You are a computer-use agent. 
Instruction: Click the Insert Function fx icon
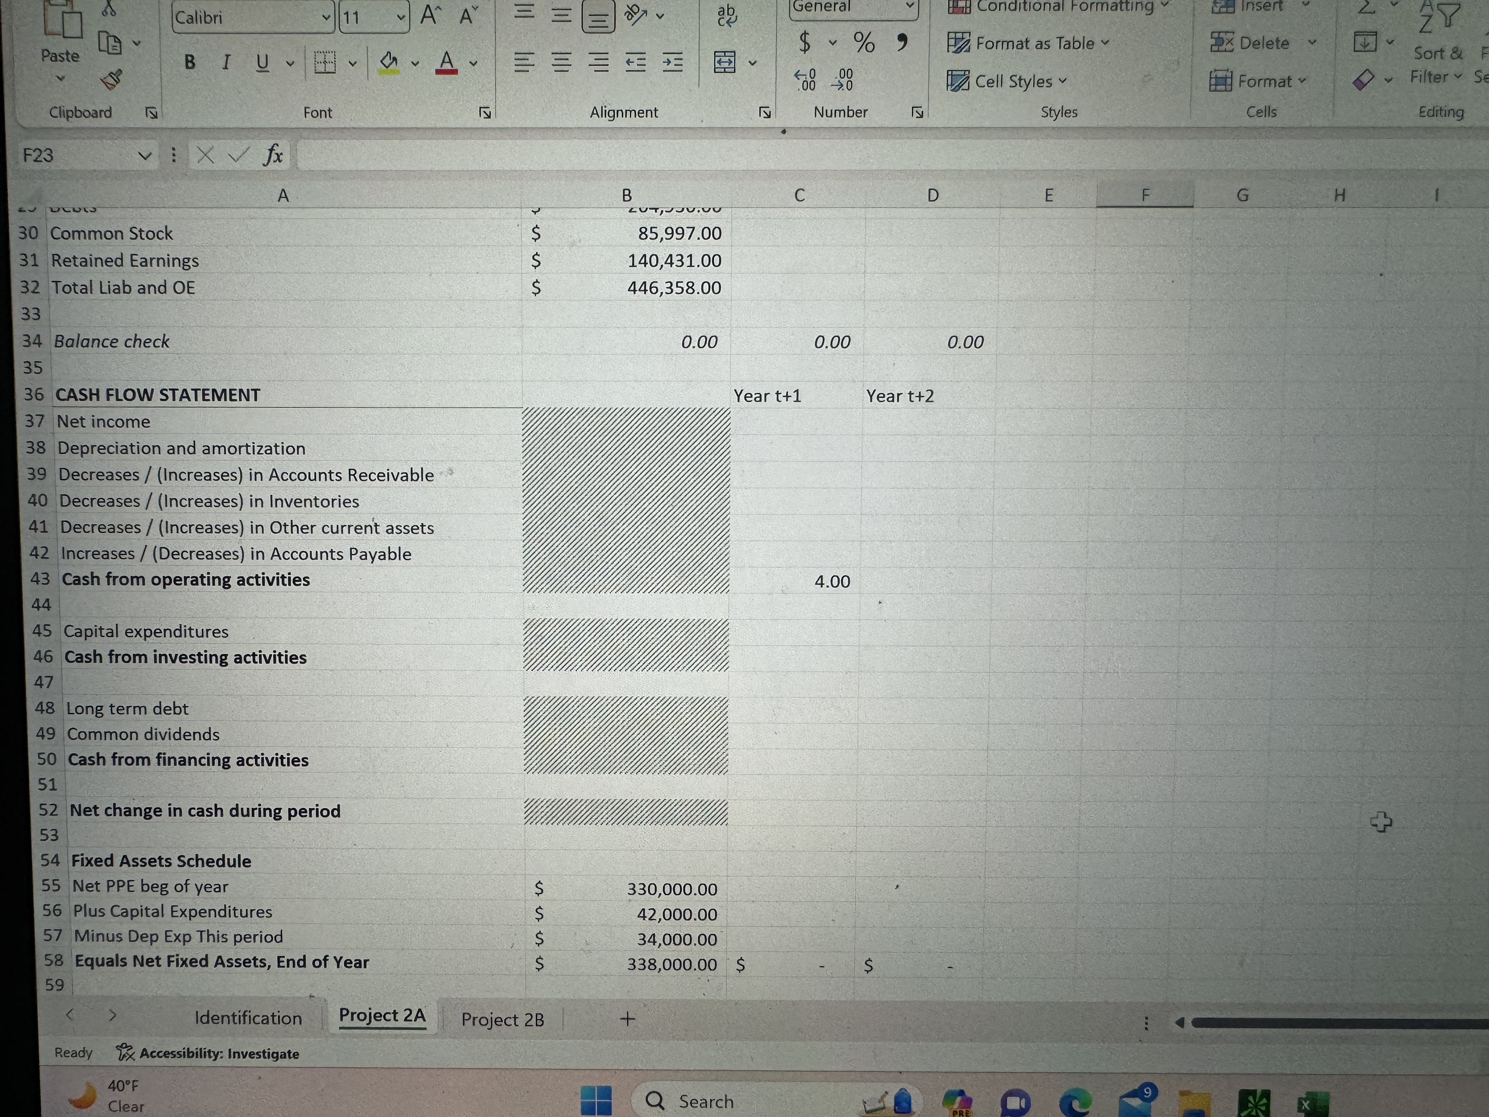(x=273, y=156)
